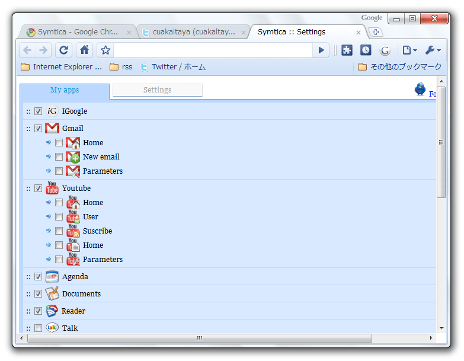
Task: Click the Youtube label text
Action: [76, 188]
